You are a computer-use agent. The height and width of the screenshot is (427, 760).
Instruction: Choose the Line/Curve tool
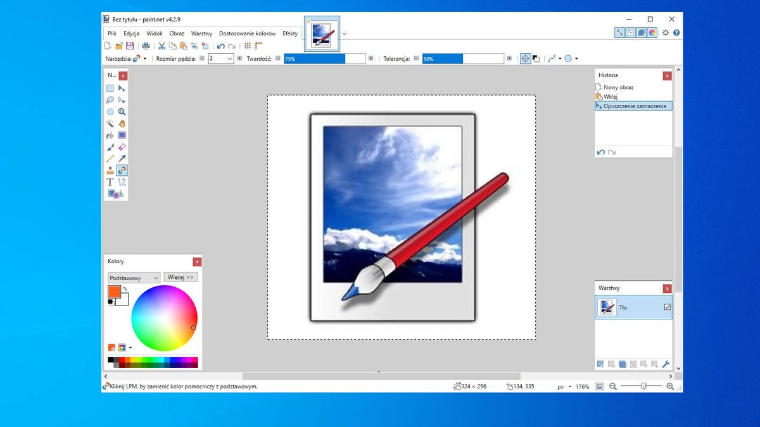tap(122, 182)
